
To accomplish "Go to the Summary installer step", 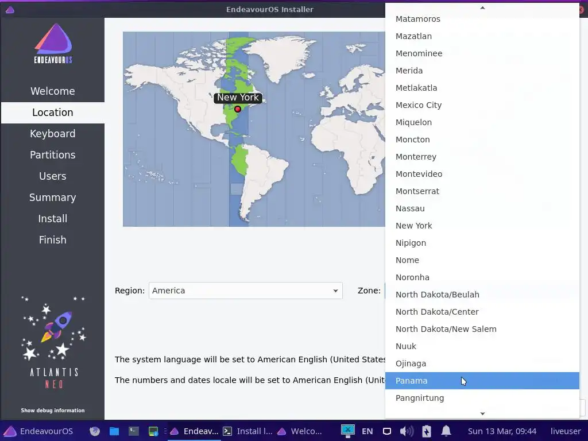I will 52,198.
